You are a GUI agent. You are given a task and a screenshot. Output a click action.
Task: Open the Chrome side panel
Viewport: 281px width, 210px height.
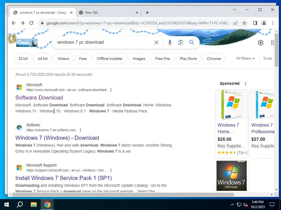coord(255,23)
